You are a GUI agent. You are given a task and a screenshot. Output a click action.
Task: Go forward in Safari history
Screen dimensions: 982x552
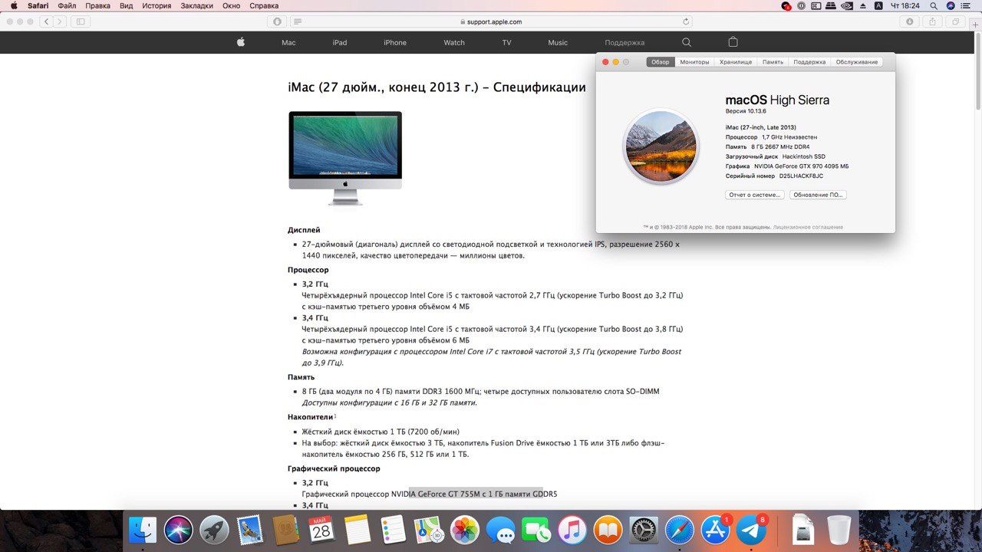(60, 21)
